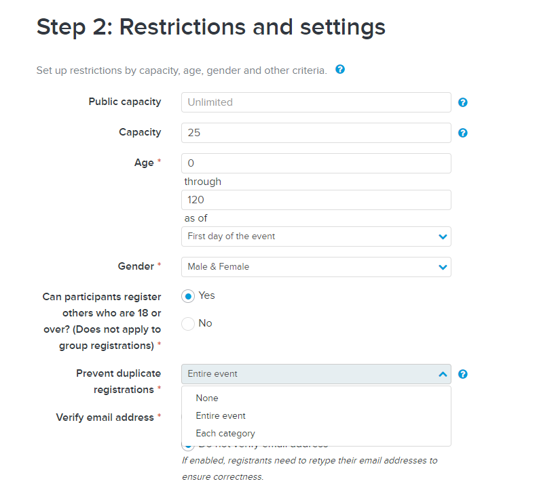Viewport: 539px width, 494px height.
Task: Open help icon beside restrictions description text
Action: point(340,69)
